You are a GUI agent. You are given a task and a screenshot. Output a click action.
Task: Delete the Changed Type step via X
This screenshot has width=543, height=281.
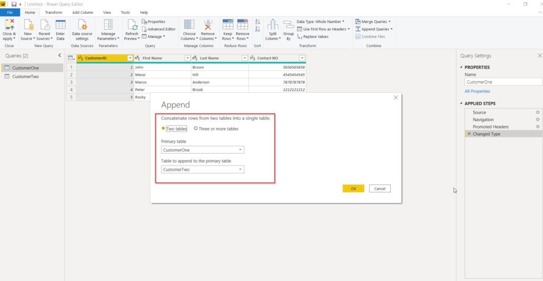point(469,134)
